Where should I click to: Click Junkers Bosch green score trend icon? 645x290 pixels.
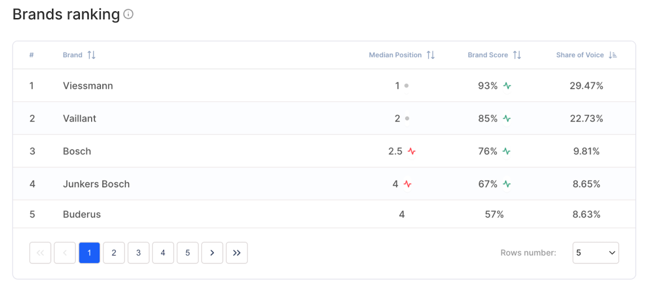click(507, 184)
